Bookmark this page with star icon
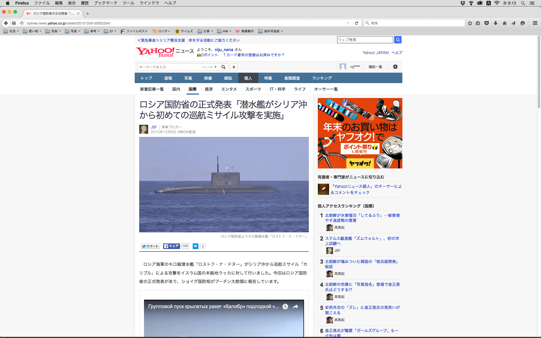 coord(470,23)
